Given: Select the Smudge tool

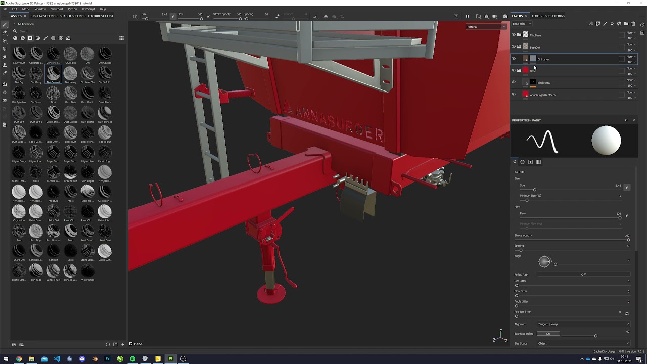Looking at the screenshot, I should click(x=5, y=57).
